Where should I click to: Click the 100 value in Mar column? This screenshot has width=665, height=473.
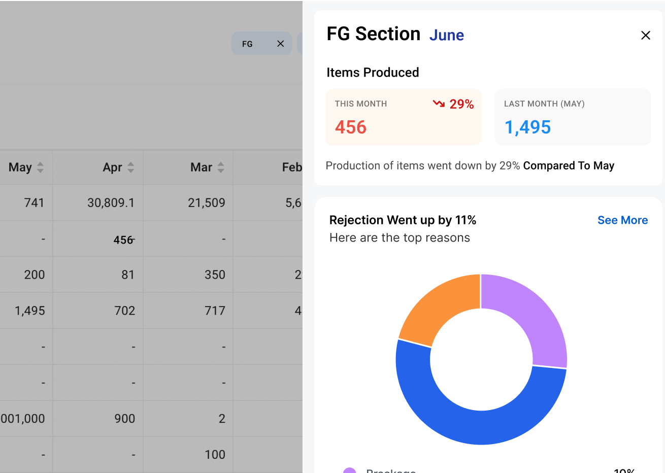215,455
